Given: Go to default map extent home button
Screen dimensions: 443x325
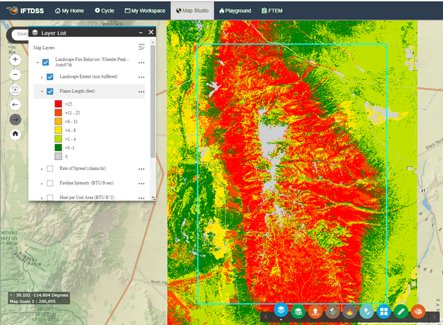Looking at the screenshot, I should (16, 134).
